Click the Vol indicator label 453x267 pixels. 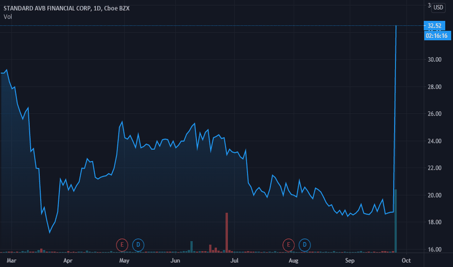pos(8,17)
